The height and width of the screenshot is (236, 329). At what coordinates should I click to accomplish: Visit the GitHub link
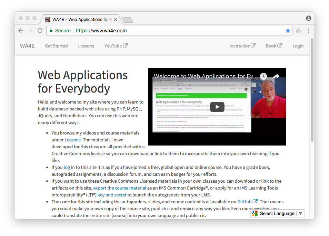pyautogui.click(x=247, y=202)
